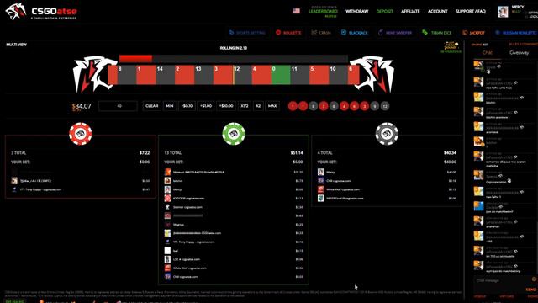Screen dimensions: 538x303
Task: Open the Mine Sweeper game
Action: point(395,33)
